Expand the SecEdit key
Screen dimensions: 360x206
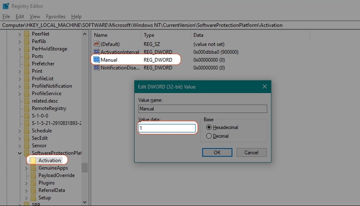[x=19, y=139]
